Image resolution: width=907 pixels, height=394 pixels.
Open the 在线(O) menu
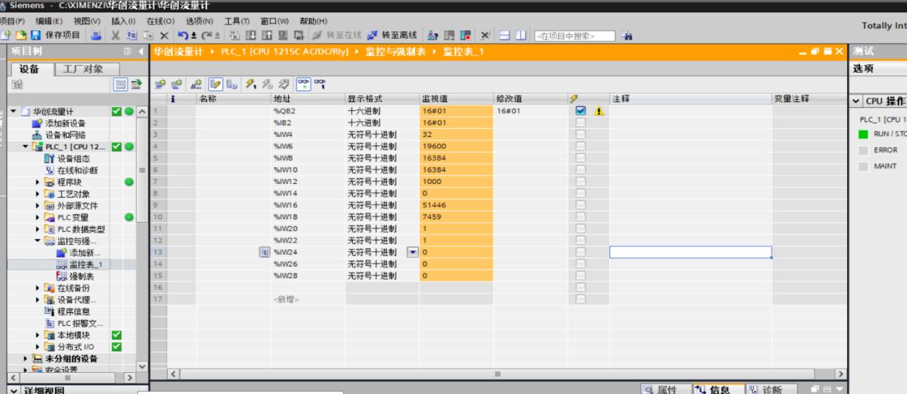[x=160, y=20]
